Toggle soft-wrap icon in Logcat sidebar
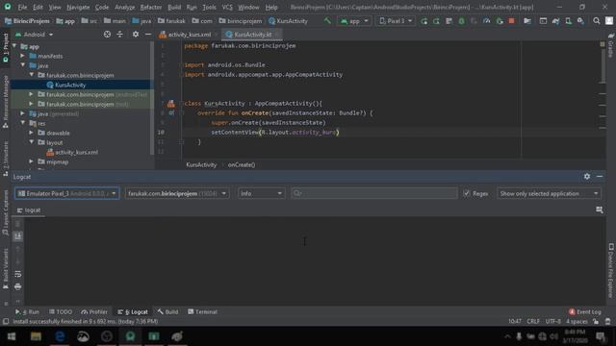Viewport: 616px width, 346px height. click(x=18, y=274)
